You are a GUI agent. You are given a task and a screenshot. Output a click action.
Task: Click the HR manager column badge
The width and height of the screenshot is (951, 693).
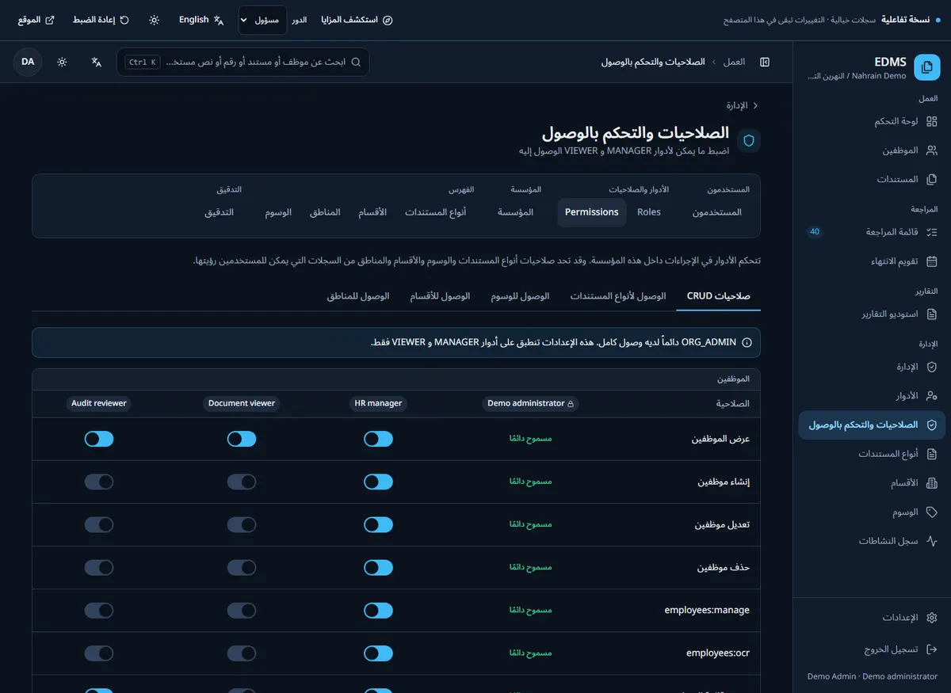[x=378, y=403]
